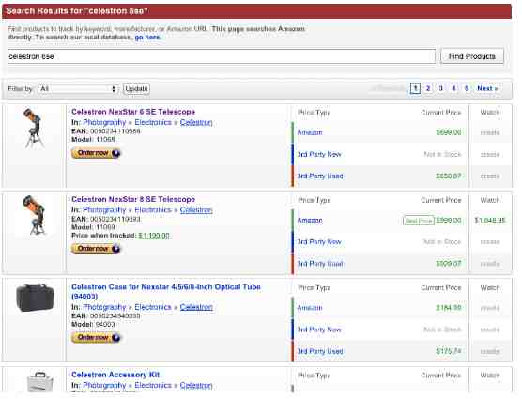522x399 pixels.
Task: Open NexStar 6 SE telescope thumbnail
Action: [33, 128]
